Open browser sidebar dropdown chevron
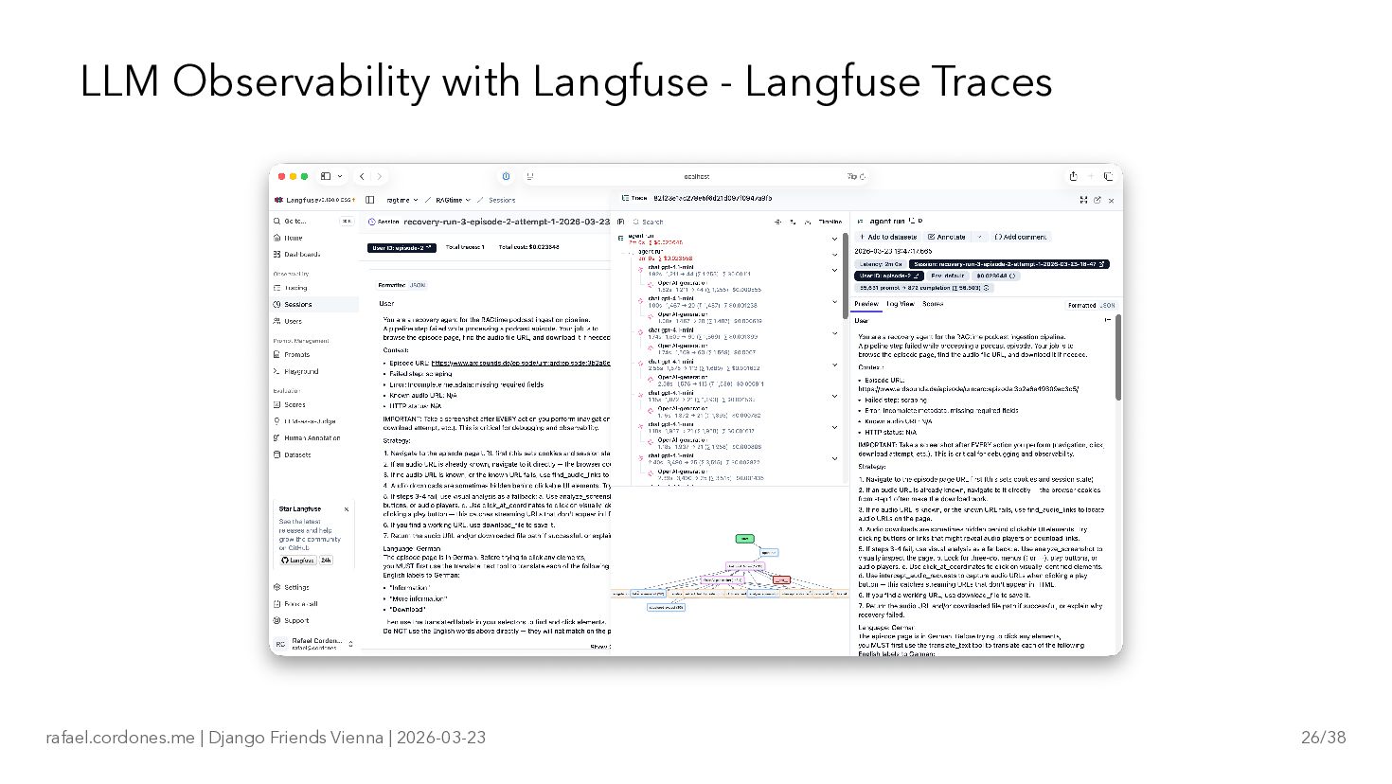1392x784 pixels. click(340, 176)
